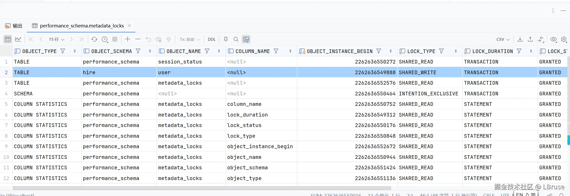570x196 pixels.
Task: Pin the result tab
Action: click(226, 39)
